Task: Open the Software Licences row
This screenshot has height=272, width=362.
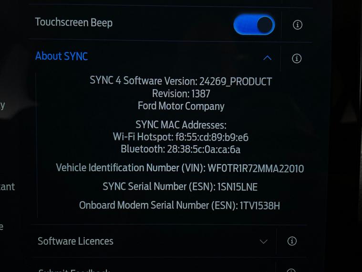Action: (152, 241)
